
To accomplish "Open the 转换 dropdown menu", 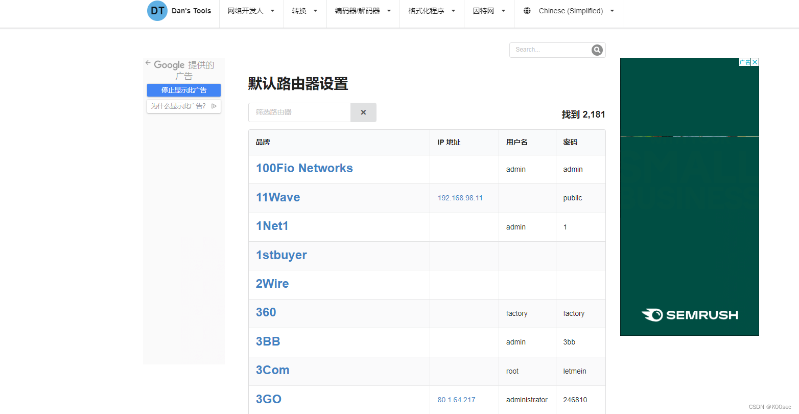I will [305, 11].
